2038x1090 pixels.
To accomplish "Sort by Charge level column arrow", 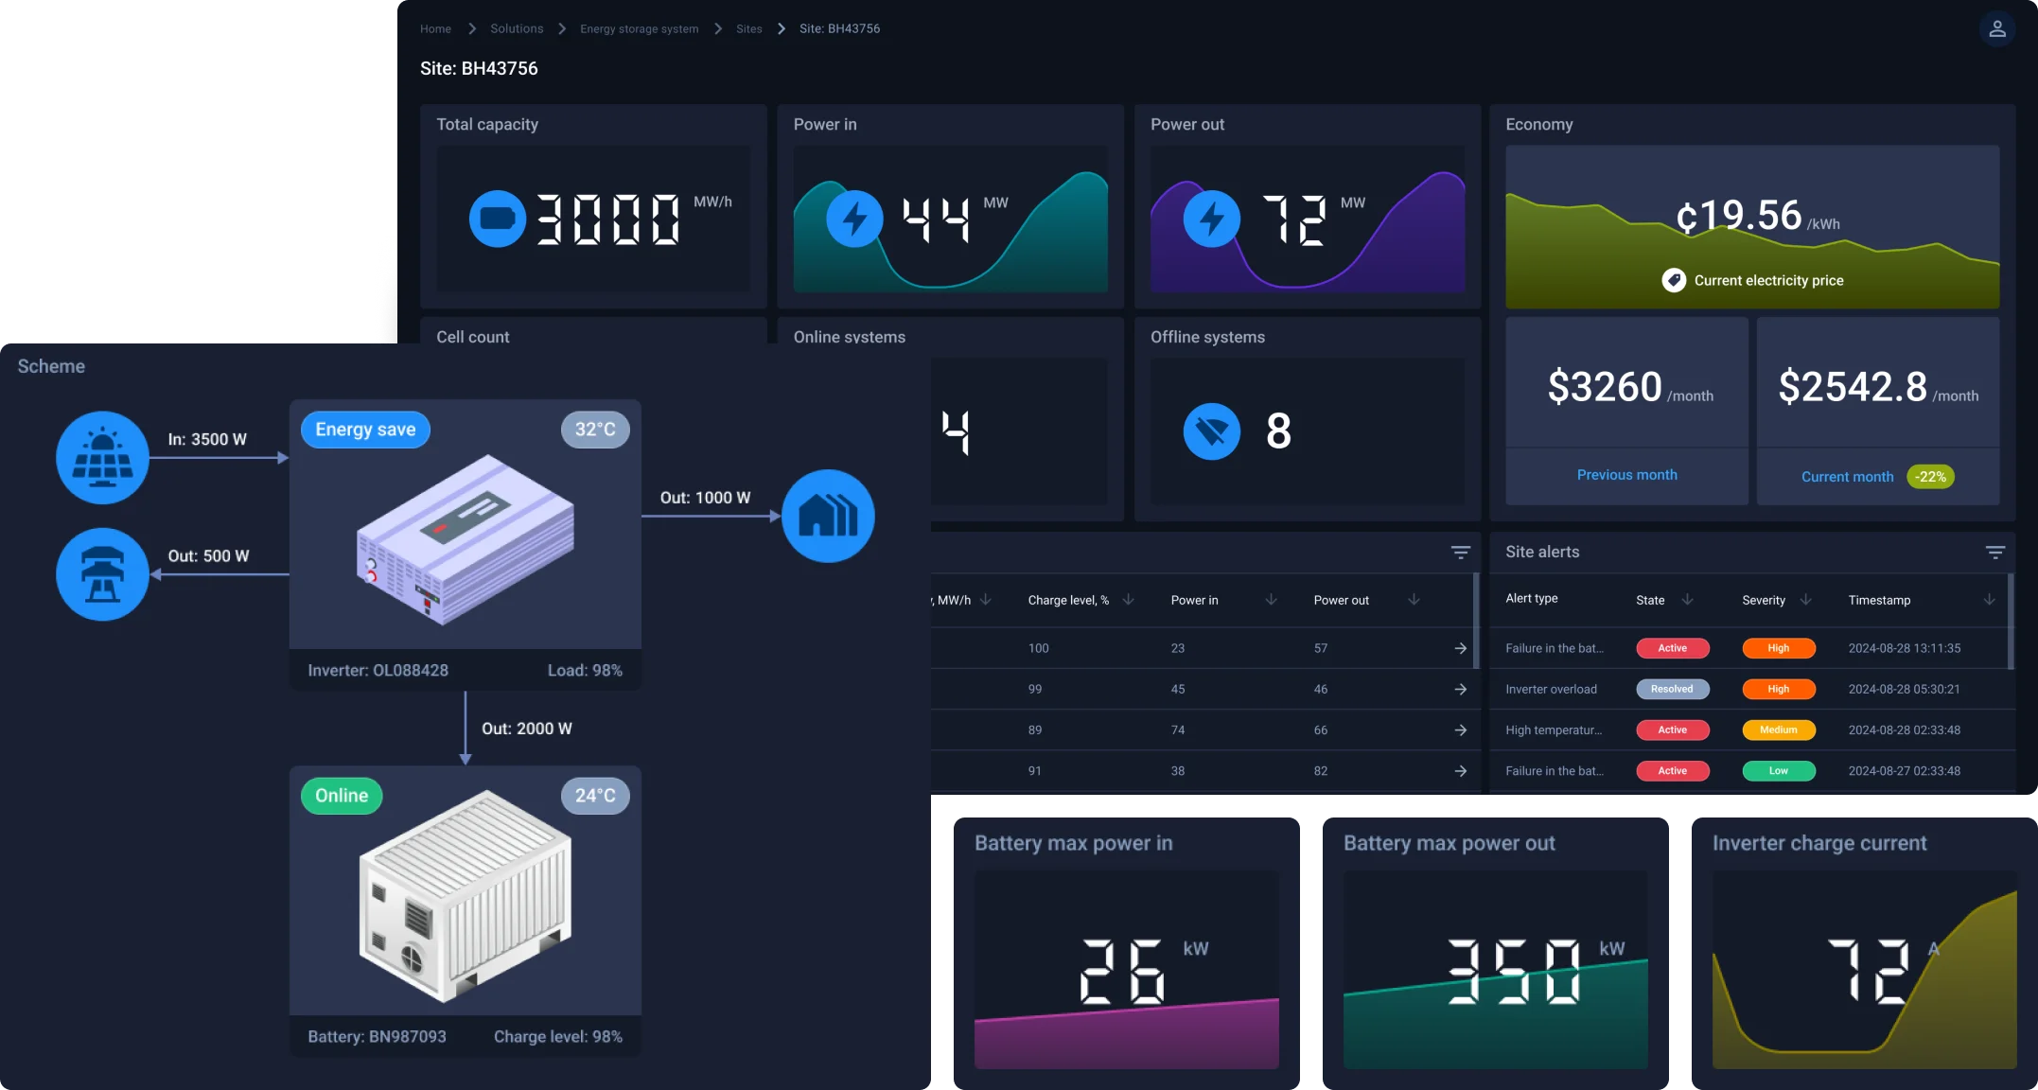I will pos(1128,599).
